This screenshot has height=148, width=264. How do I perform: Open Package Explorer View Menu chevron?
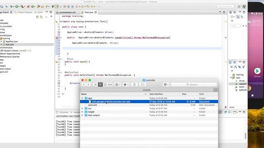51,16
